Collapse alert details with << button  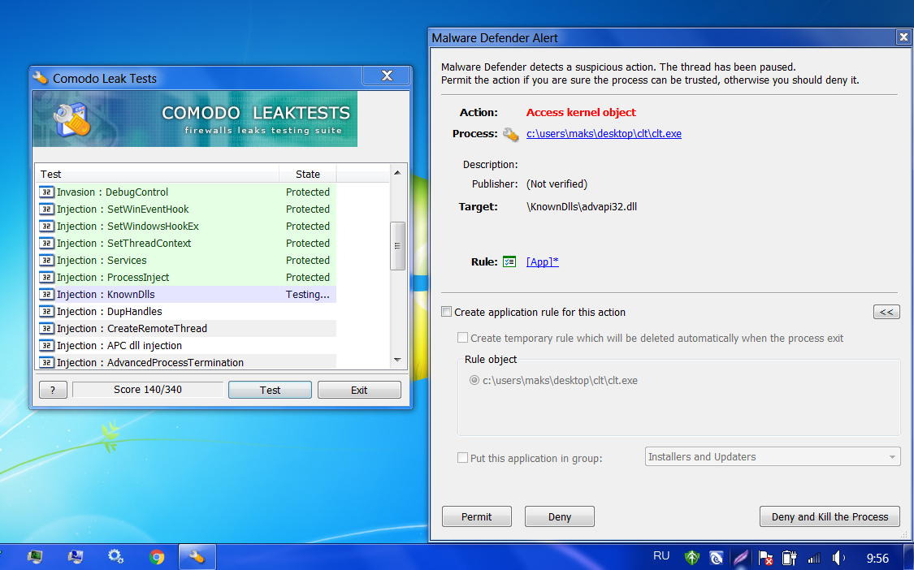[886, 312]
